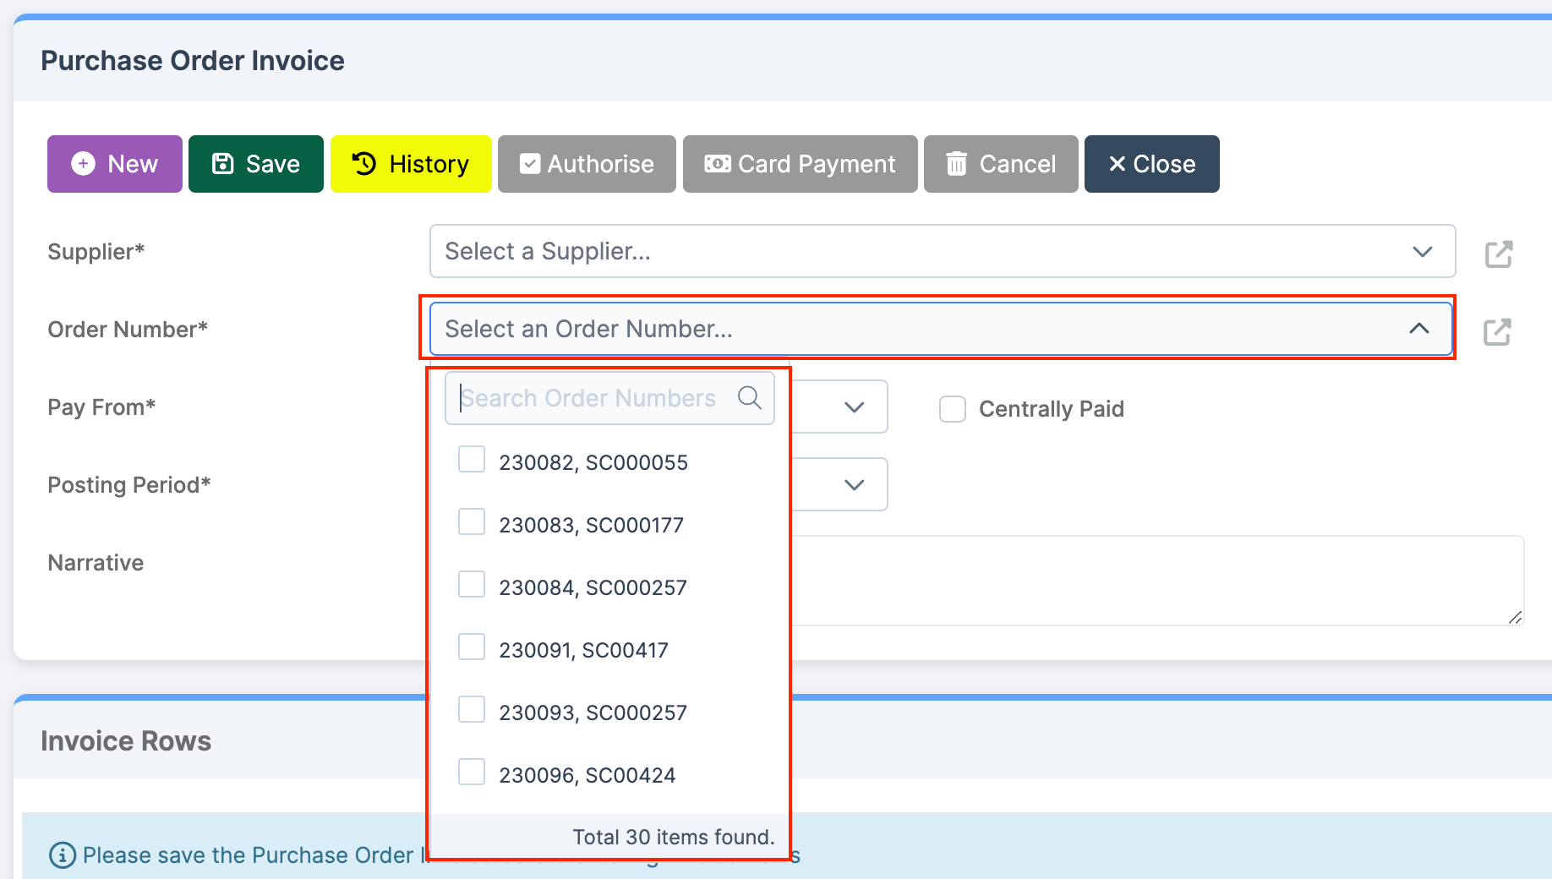Tick the 230096, SC00424 option
Image resolution: width=1552 pixels, height=879 pixels.
coord(472,773)
